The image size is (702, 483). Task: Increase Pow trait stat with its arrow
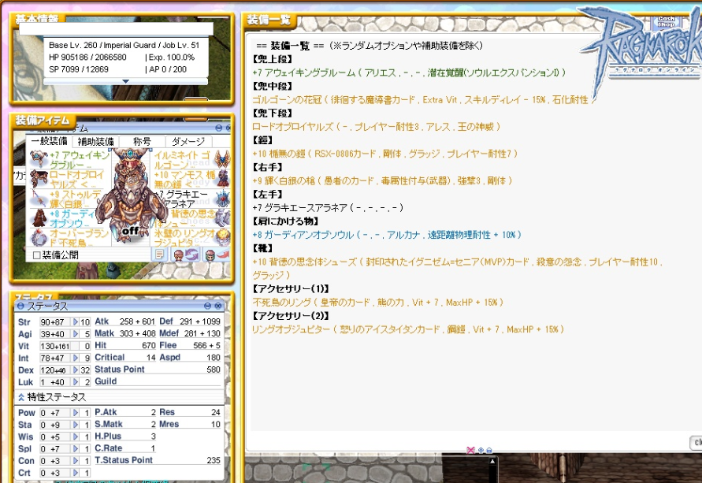[x=76, y=413]
